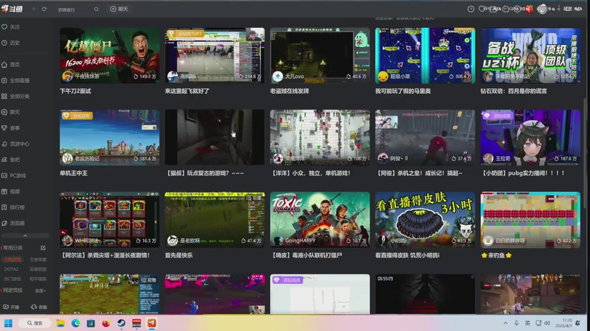This screenshot has height=331, width=590.
Task: Select 和平精英 category tag
Action: pyautogui.click(x=38, y=279)
